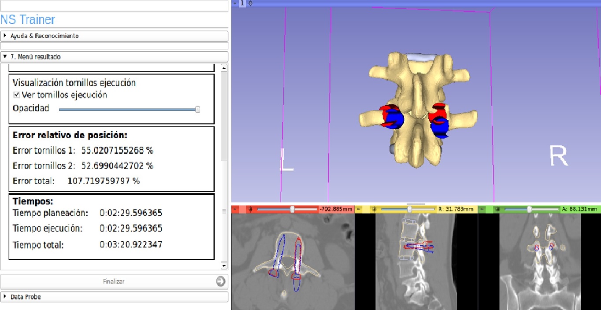Click the pin icon on the yellow slice bar
The image size is (601, 310).
point(359,209)
